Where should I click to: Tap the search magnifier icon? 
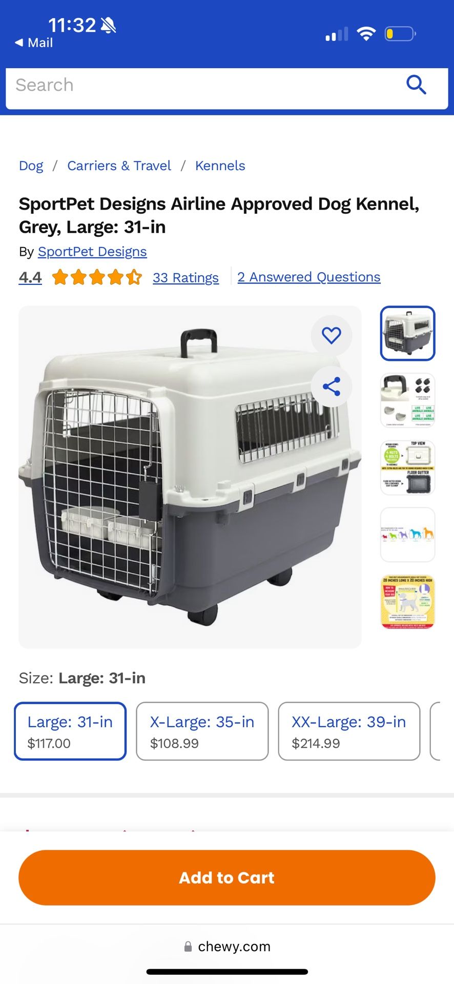[416, 85]
